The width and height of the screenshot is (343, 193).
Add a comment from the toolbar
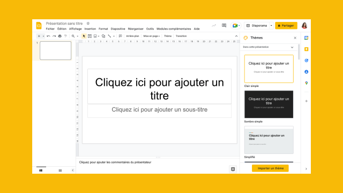click(120, 36)
